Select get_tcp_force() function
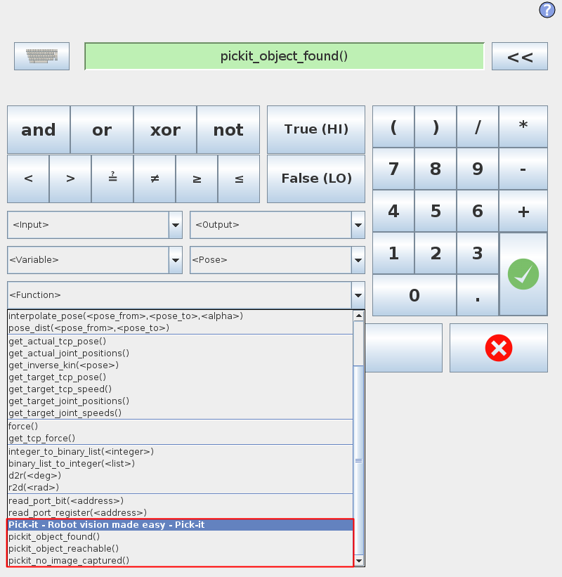Image resolution: width=562 pixels, height=577 pixels. coord(181,439)
